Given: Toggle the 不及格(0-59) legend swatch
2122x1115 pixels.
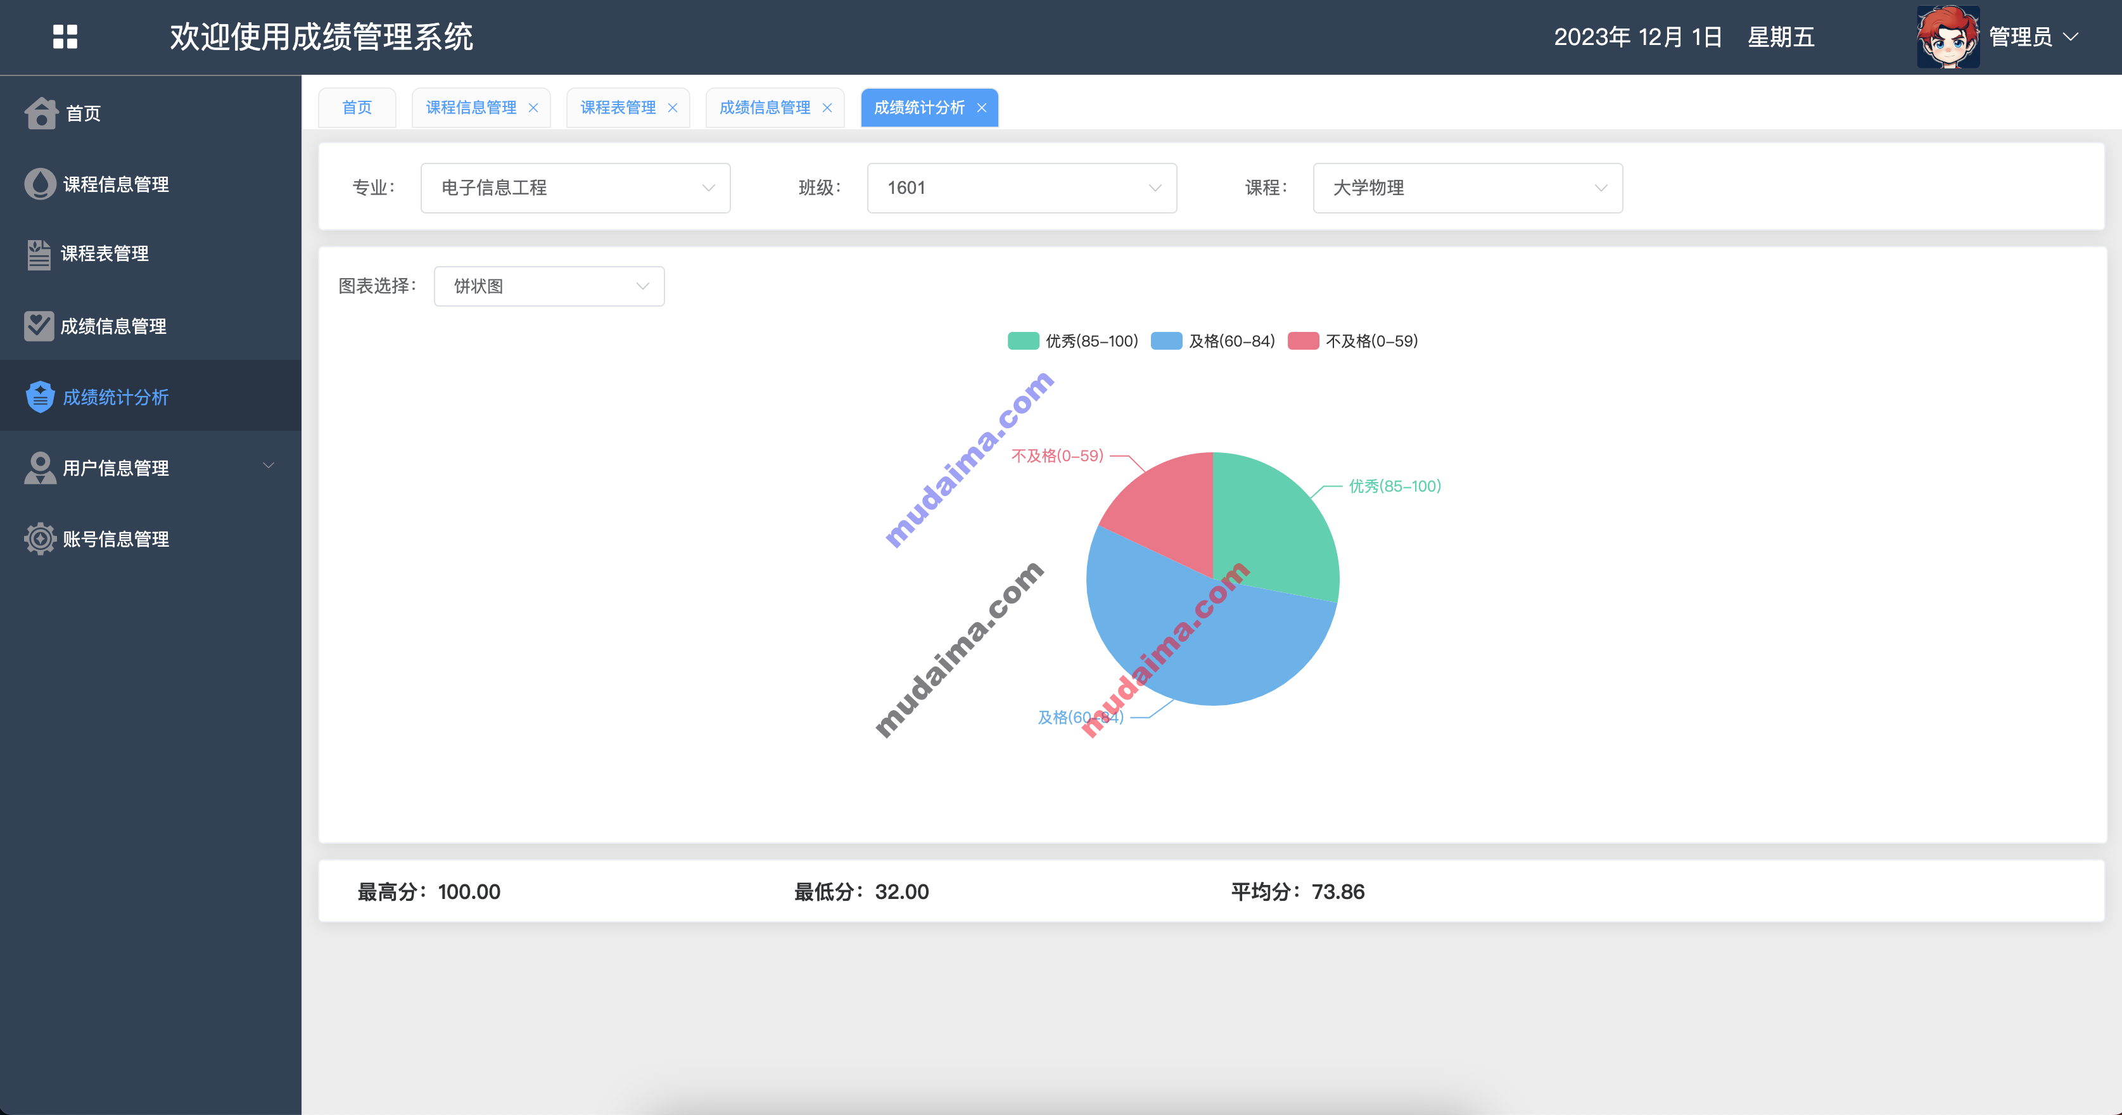Looking at the screenshot, I should click(1303, 341).
